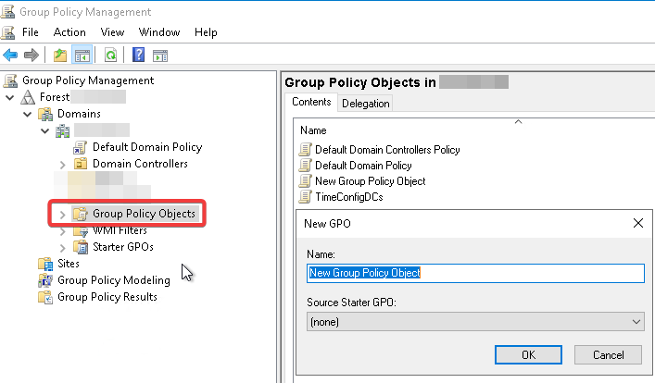Click the GPO Name text field
This screenshot has width=655, height=383.
coord(475,273)
